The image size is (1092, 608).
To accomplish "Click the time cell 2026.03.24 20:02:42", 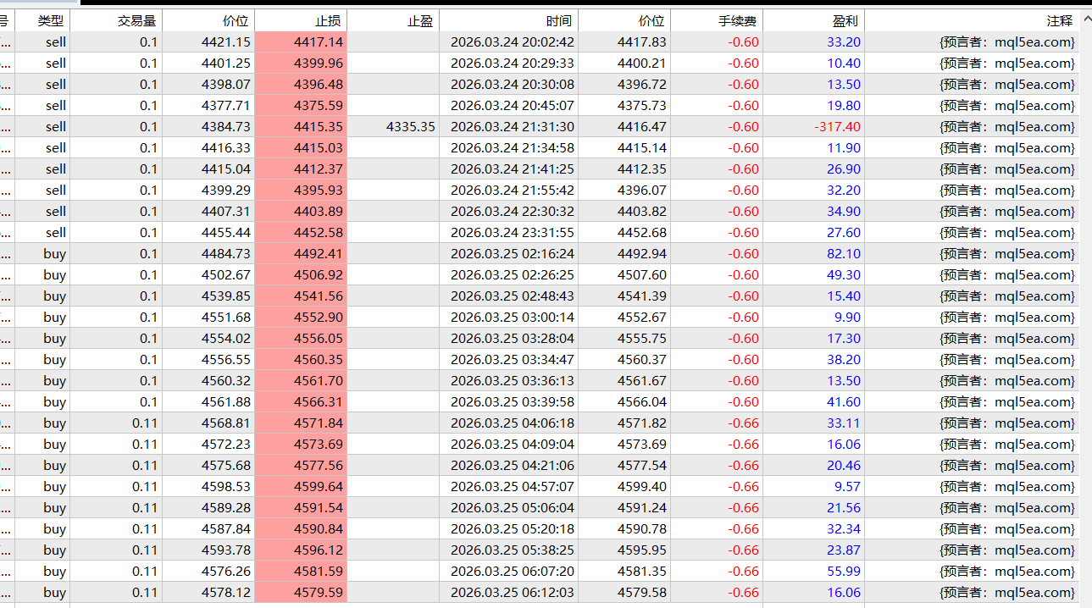I will coord(512,42).
